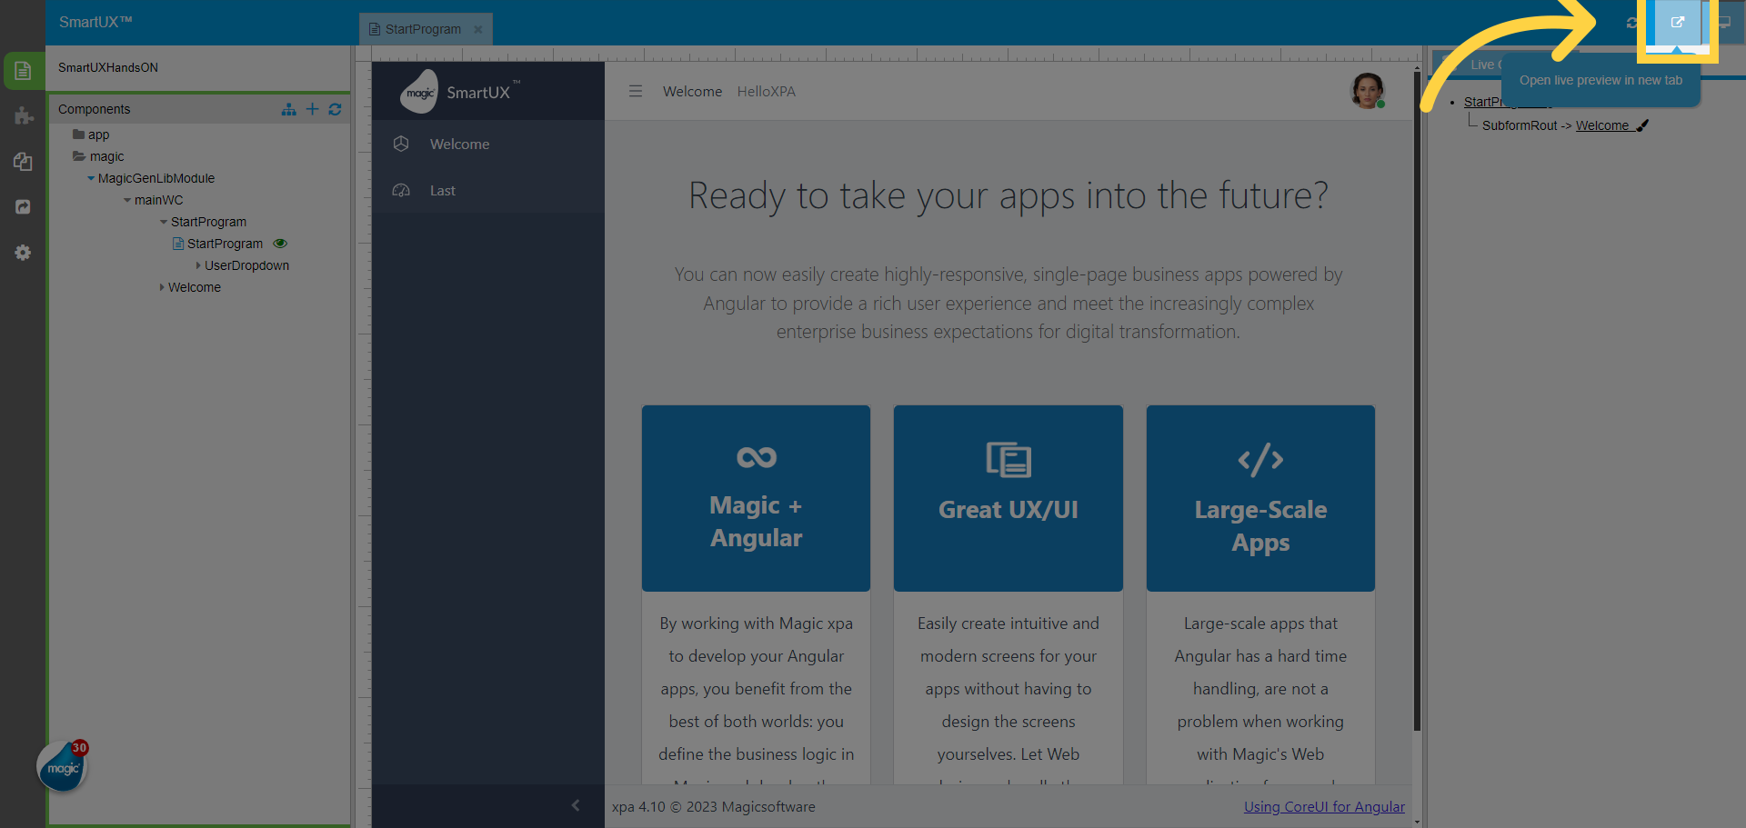Click the add component plus icon
Image resolution: width=1746 pixels, height=828 pixels.
click(x=312, y=109)
